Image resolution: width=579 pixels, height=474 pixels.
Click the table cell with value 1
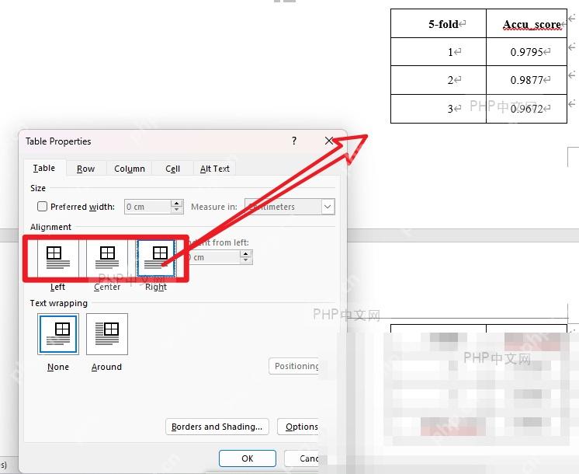pos(439,52)
